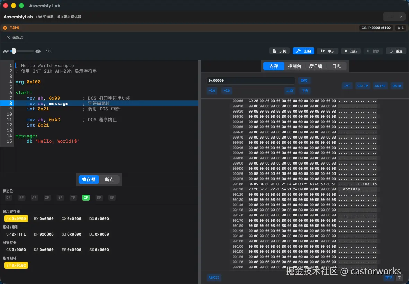Click the SI 0x0000 register value
Image resolution: width=409 pixels, height=284 pixels.
point(71,234)
